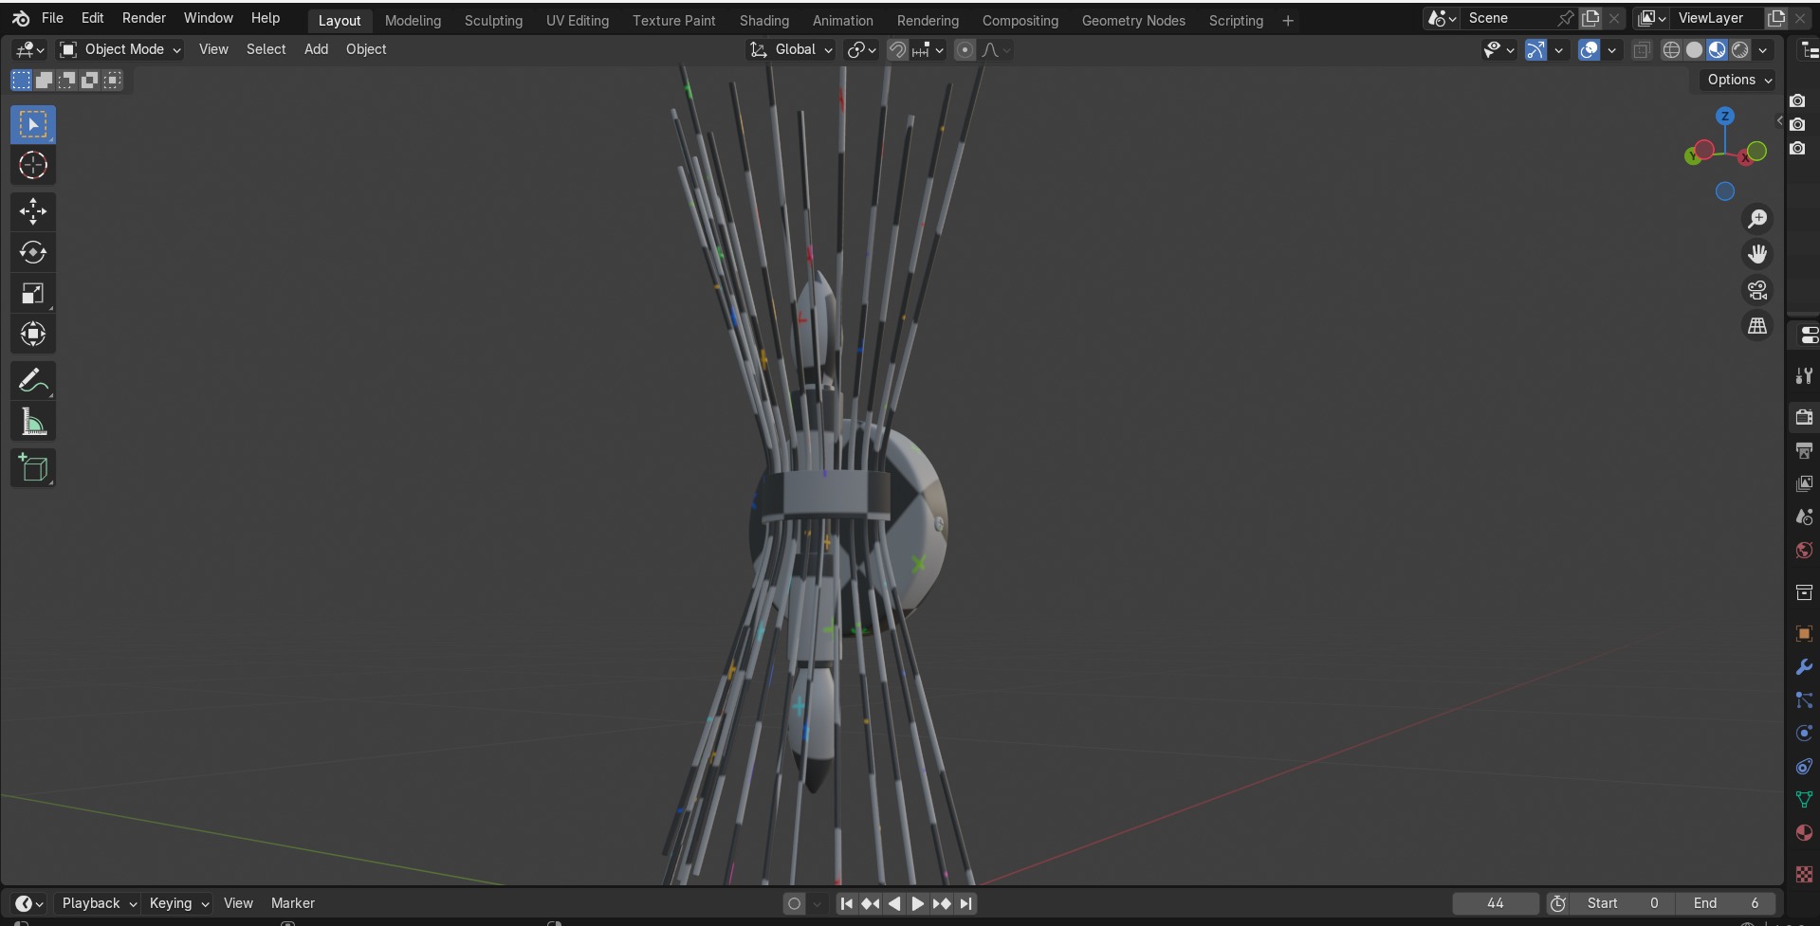Image resolution: width=1820 pixels, height=926 pixels.
Task: Open the Particles properties tab
Action: 1804,700
